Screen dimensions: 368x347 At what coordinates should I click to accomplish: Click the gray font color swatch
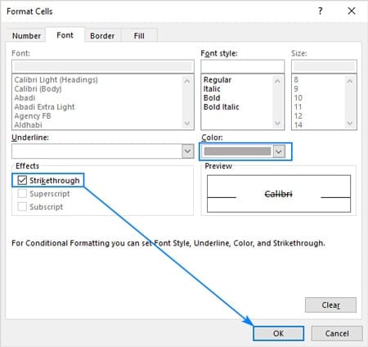click(237, 151)
